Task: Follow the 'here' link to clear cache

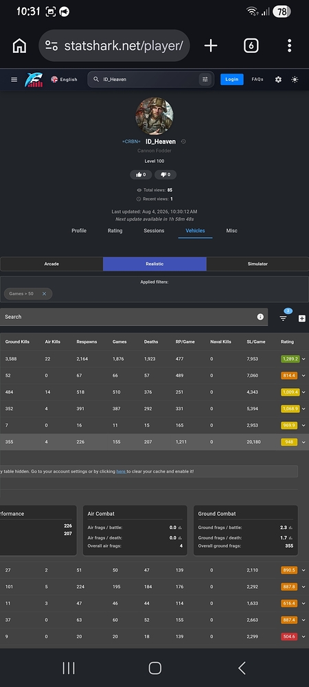Action: (121, 471)
